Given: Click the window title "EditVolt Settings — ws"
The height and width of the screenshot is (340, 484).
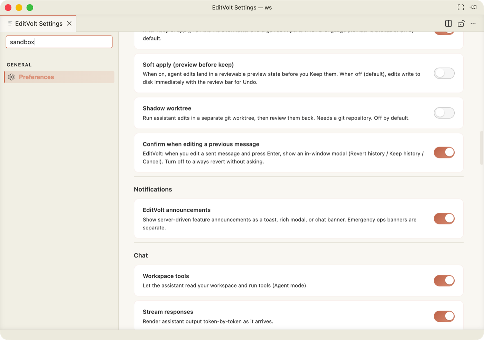Looking at the screenshot, I should 242,8.
